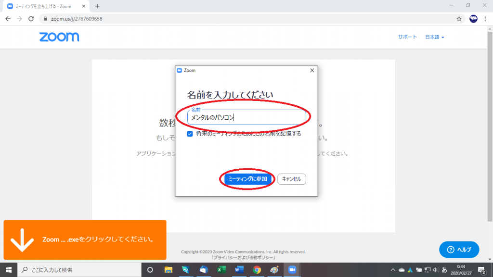The height and width of the screenshot is (277, 493).
Task: Open the notification center icon
Action: click(x=481, y=270)
